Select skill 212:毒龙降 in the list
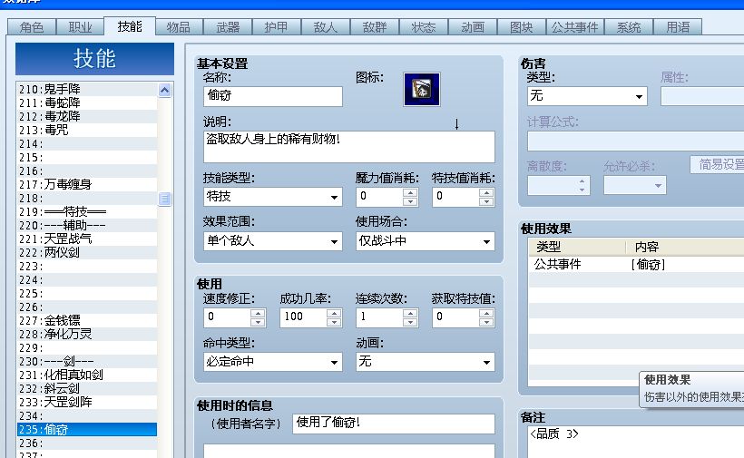This screenshot has height=458, width=744. tap(87, 117)
